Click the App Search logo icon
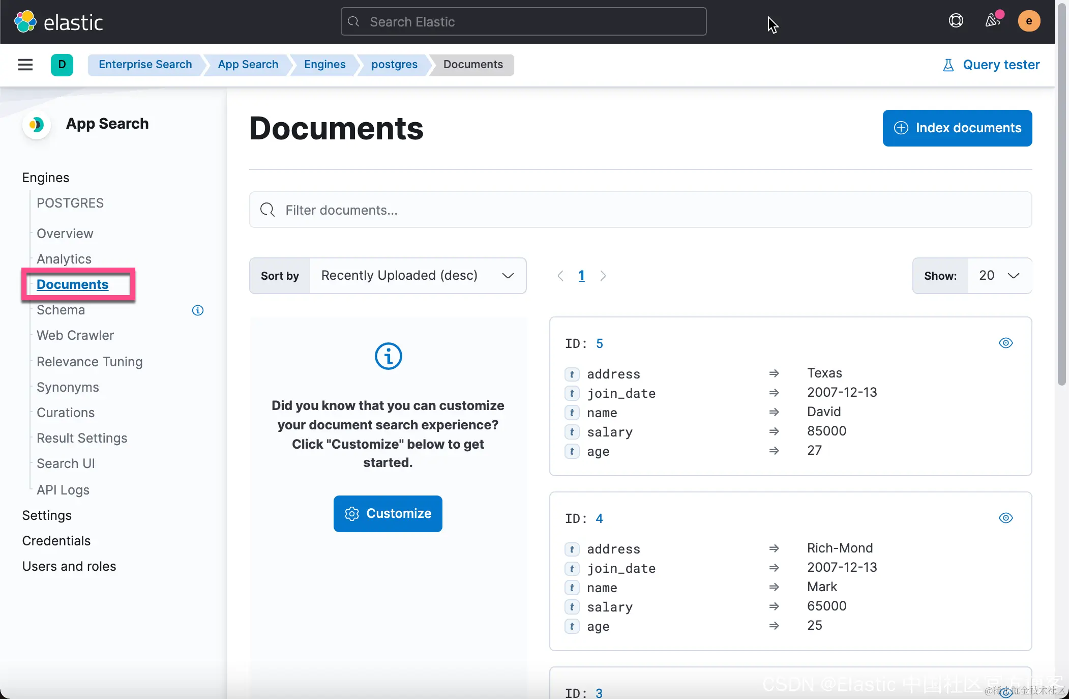 point(36,124)
